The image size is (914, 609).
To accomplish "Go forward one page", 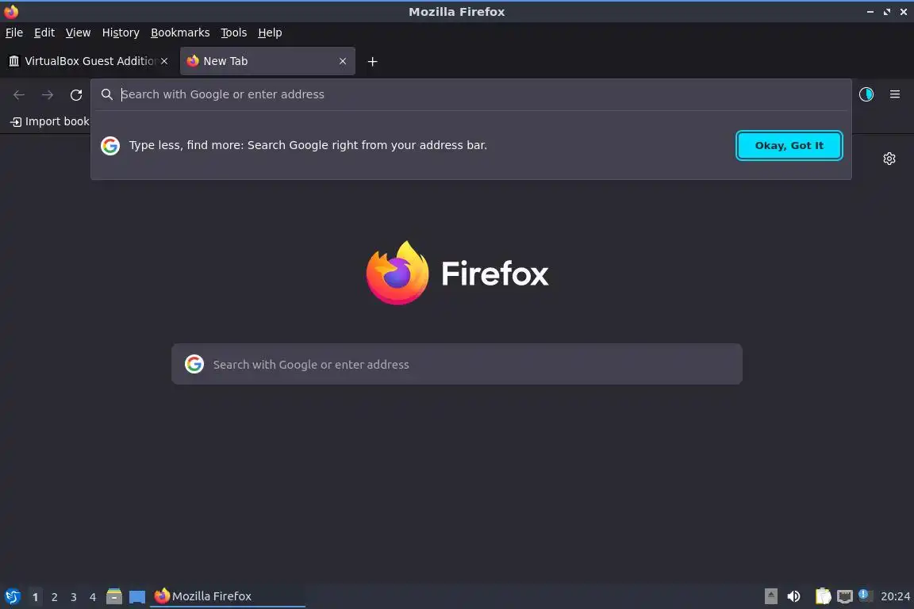I will (48, 94).
